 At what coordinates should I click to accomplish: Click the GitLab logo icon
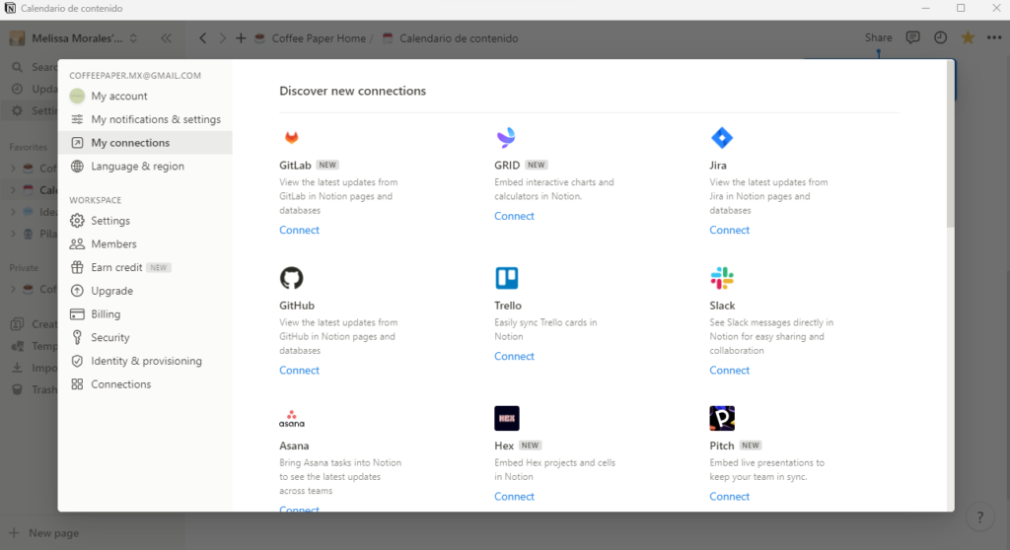[x=291, y=137]
